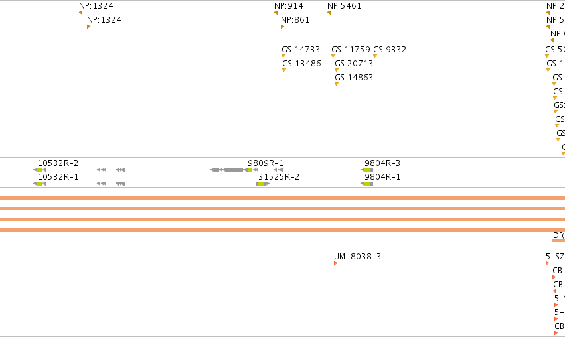Screen dimensions: 565x337
Task: Click the 9804R-1 transcript name
Action: [382, 177]
